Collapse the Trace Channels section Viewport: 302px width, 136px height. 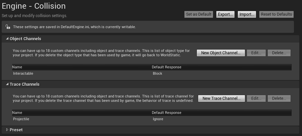[x=7, y=84]
